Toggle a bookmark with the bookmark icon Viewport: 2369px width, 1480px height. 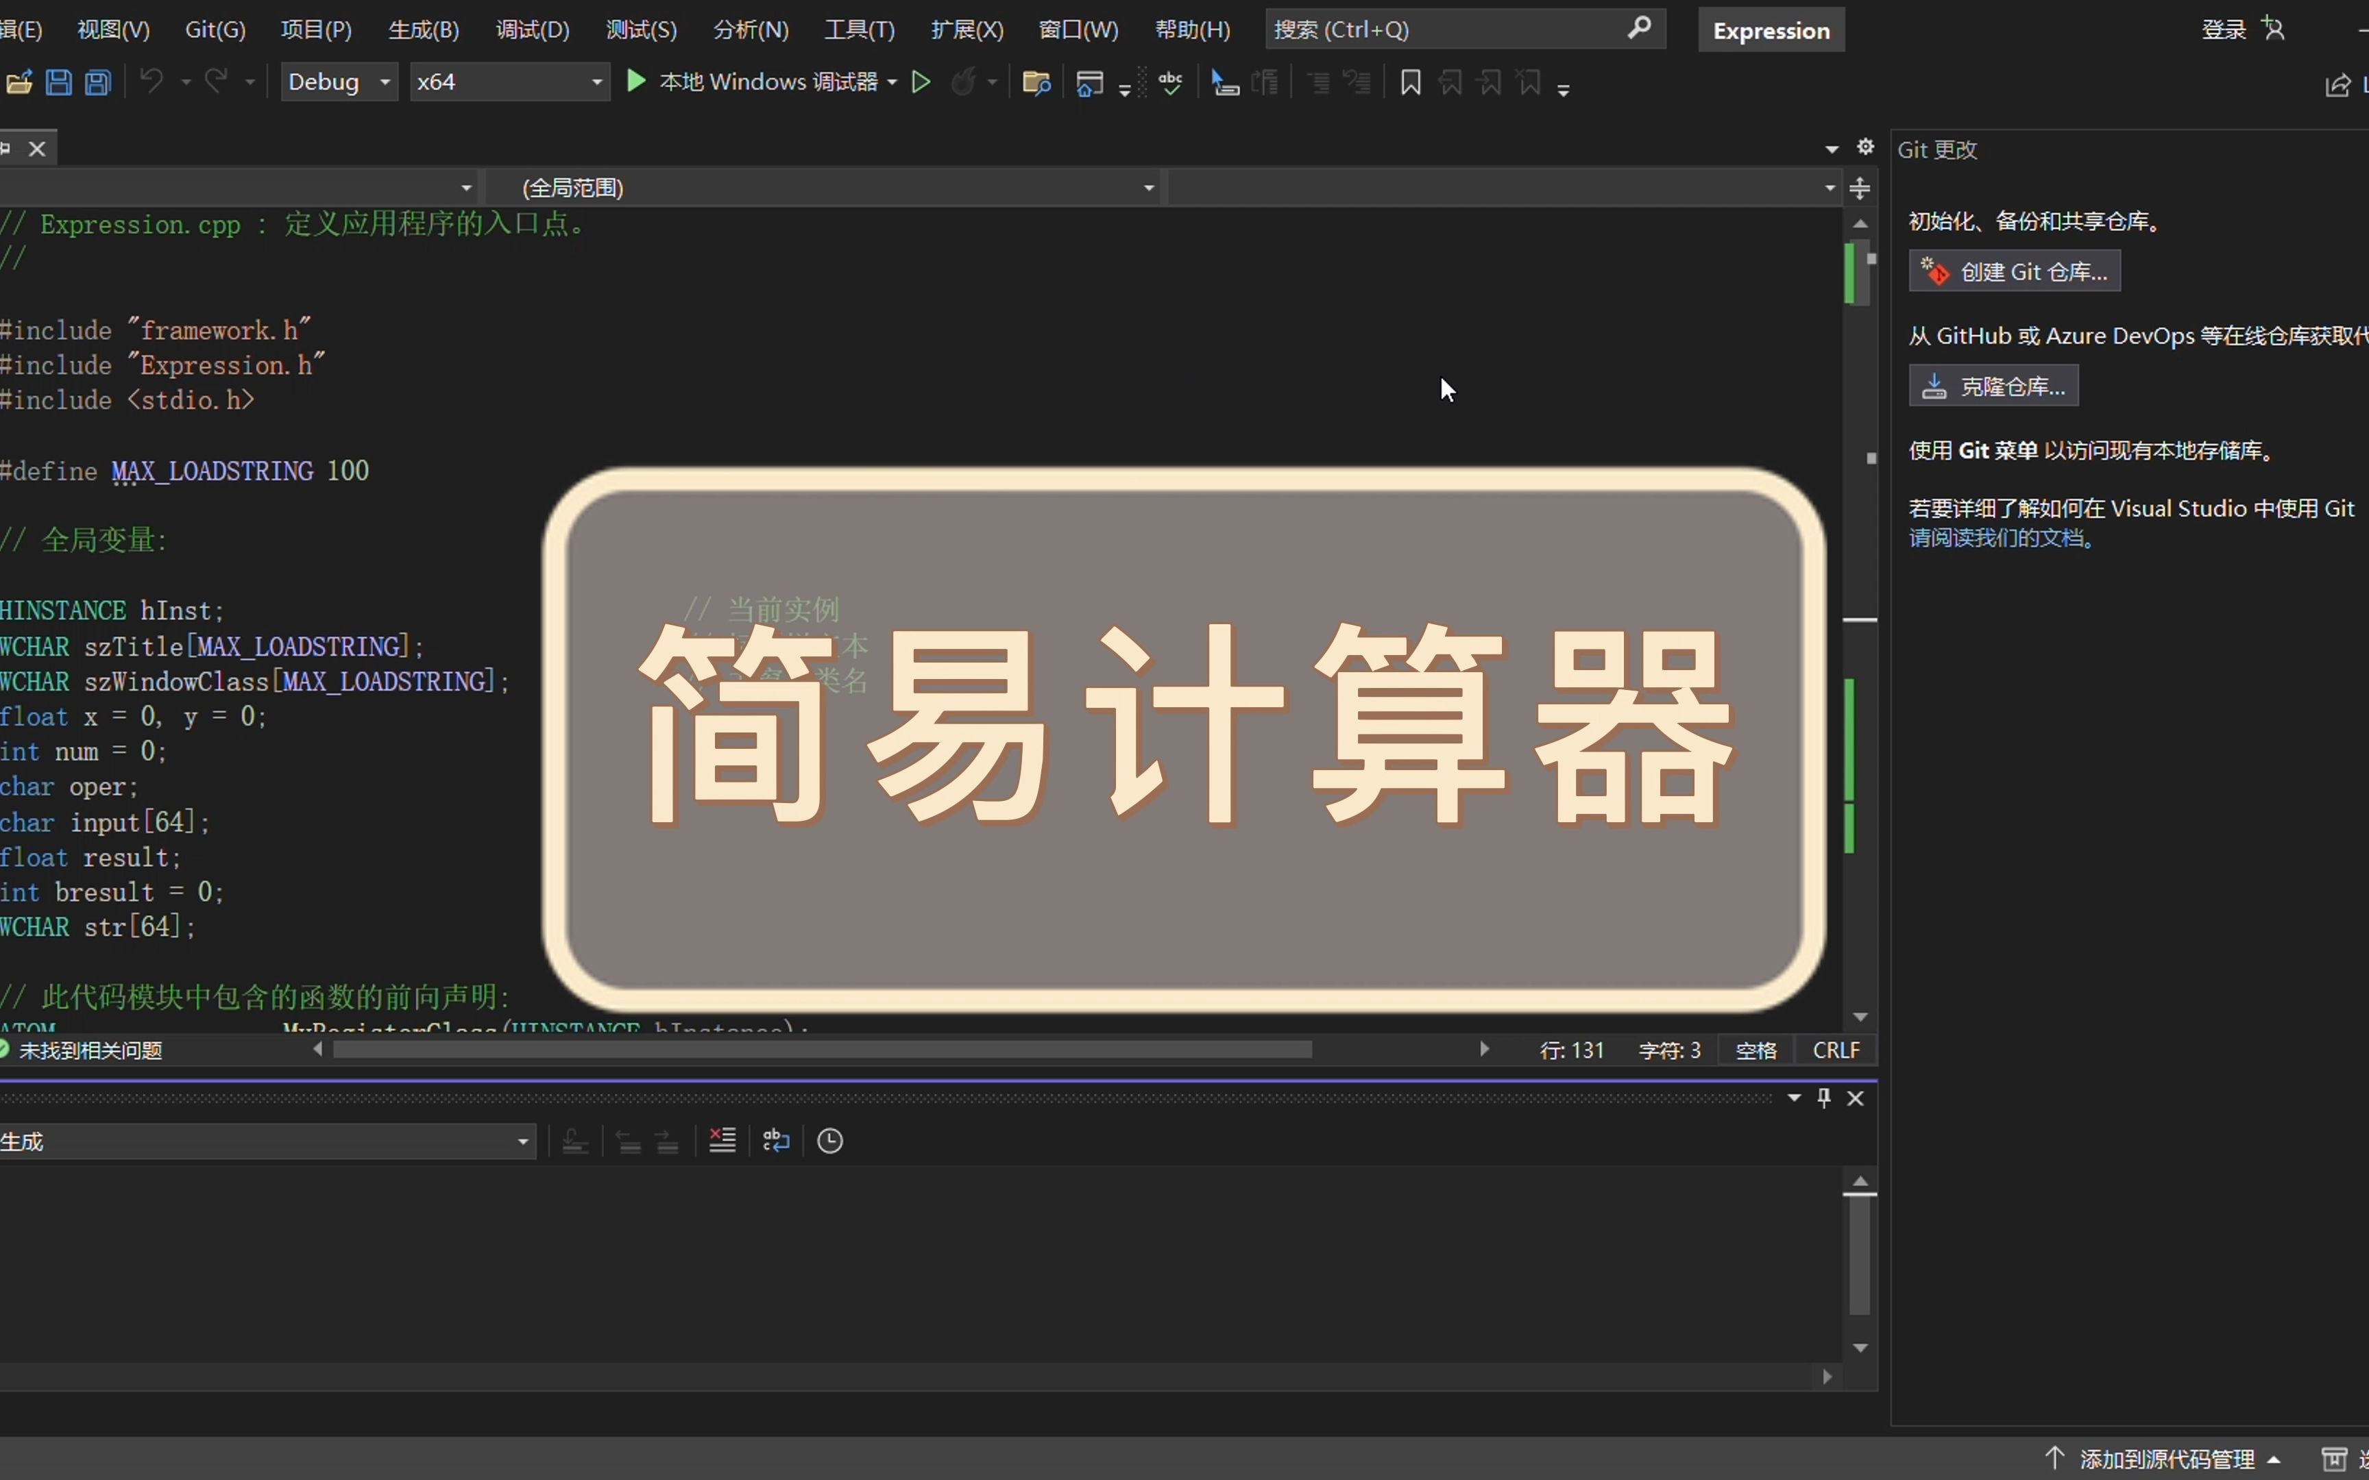(x=1411, y=82)
